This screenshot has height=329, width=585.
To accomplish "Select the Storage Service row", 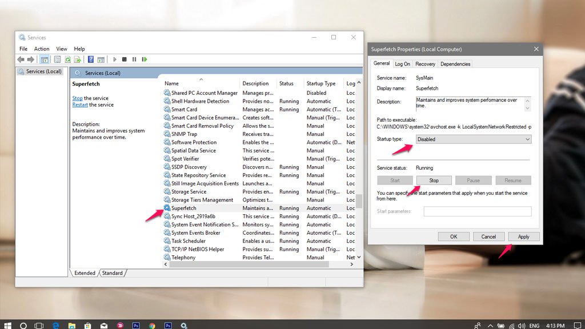I will point(259,192).
